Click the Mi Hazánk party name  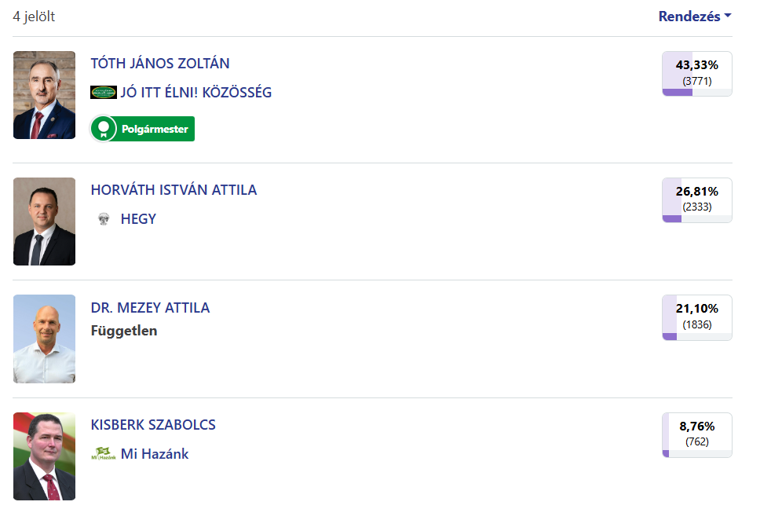tap(155, 454)
